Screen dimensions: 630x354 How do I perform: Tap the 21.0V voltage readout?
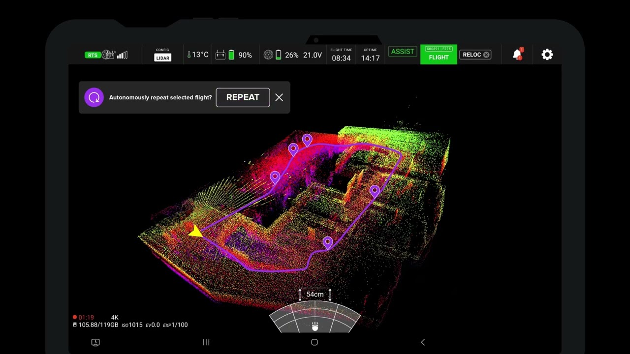click(312, 55)
